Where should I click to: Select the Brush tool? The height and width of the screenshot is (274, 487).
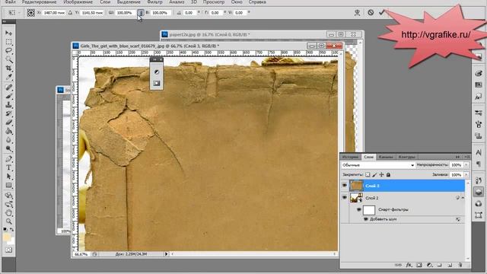tap(8, 97)
